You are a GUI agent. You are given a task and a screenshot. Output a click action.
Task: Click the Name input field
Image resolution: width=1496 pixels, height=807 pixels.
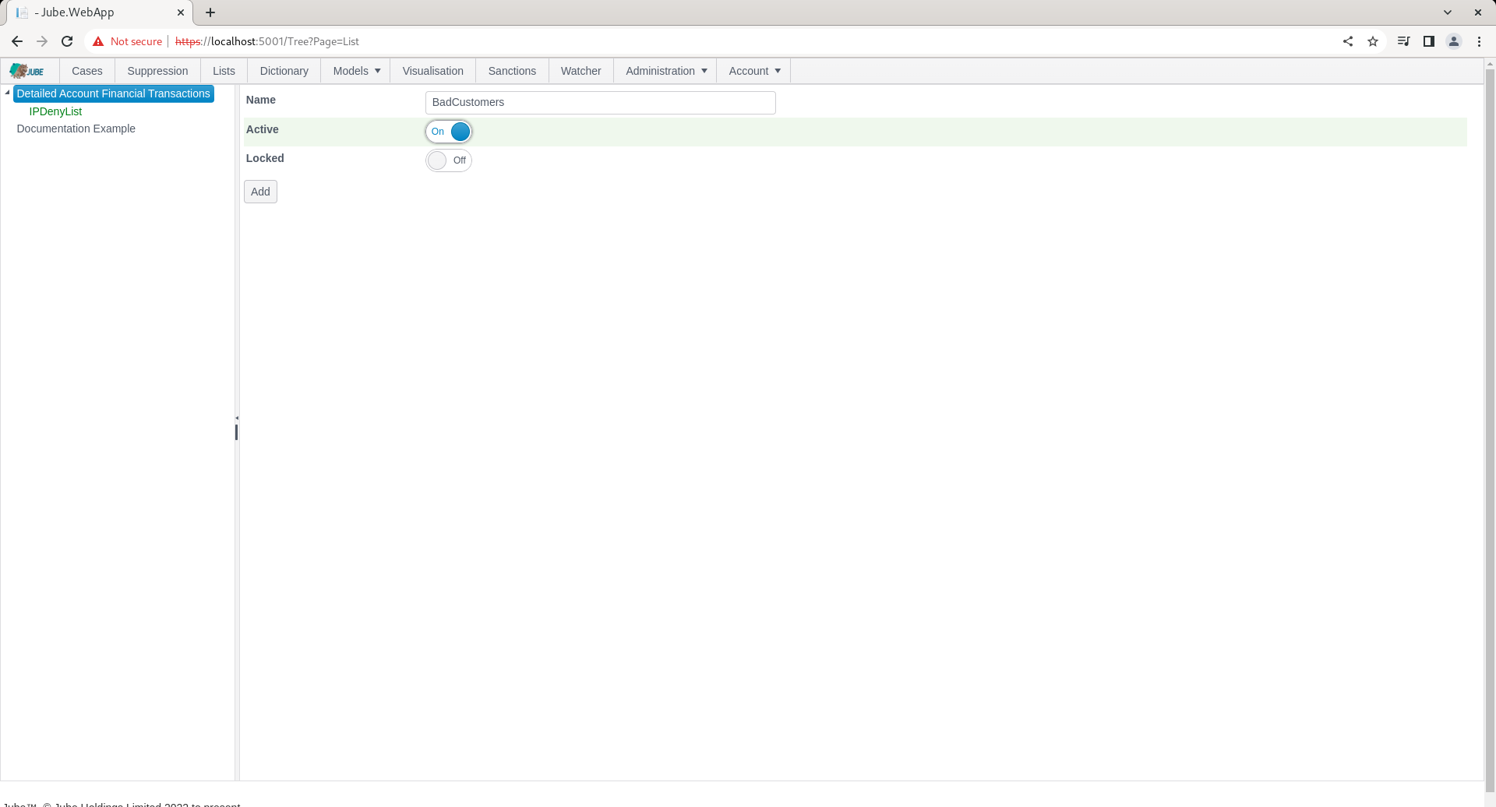pyautogui.click(x=600, y=103)
